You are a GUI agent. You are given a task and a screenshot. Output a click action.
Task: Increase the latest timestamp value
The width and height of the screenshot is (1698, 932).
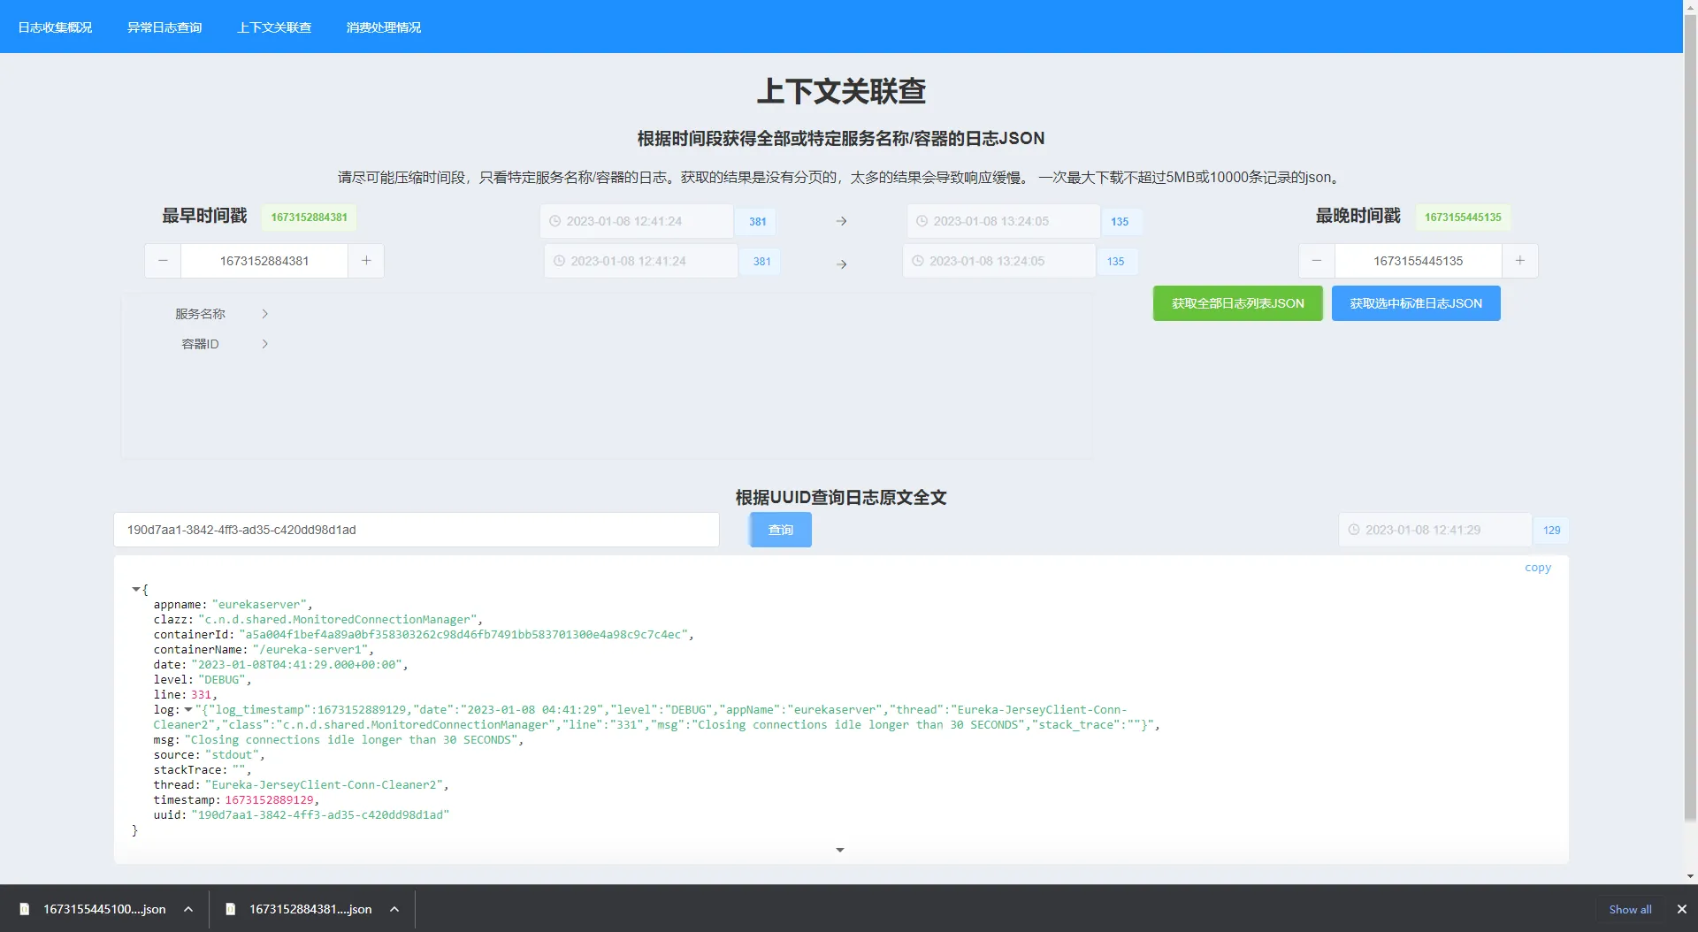pyautogui.click(x=1519, y=261)
